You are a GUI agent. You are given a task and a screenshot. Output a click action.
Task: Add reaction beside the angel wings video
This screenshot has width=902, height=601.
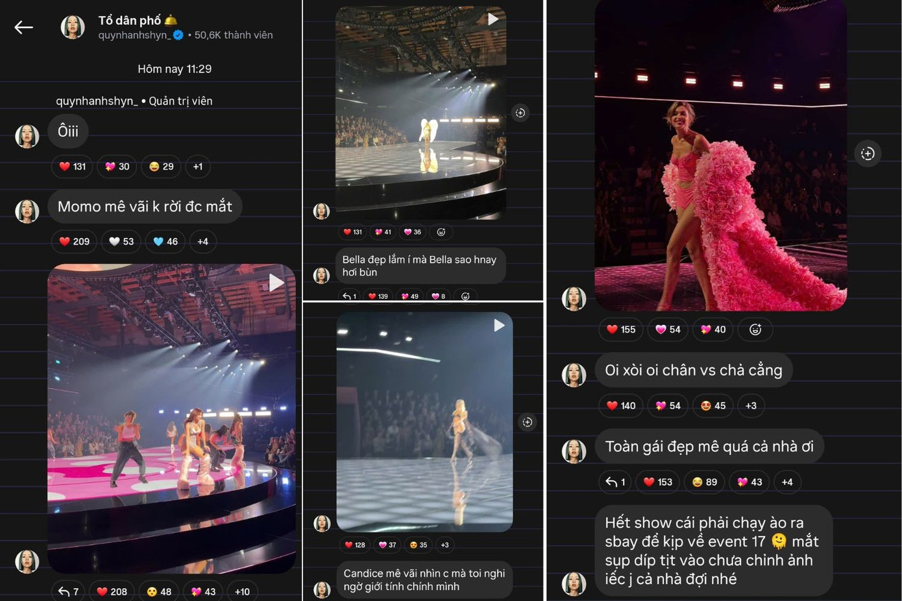pos(520,113)
